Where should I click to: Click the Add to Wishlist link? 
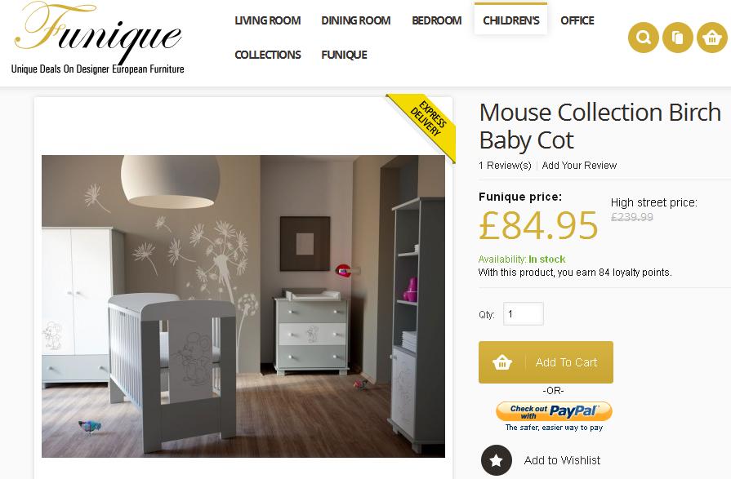point(562,460)
